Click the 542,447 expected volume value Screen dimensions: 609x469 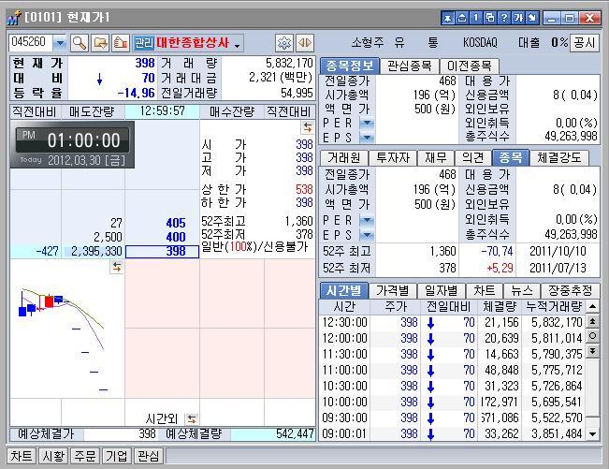coord(295,433)
